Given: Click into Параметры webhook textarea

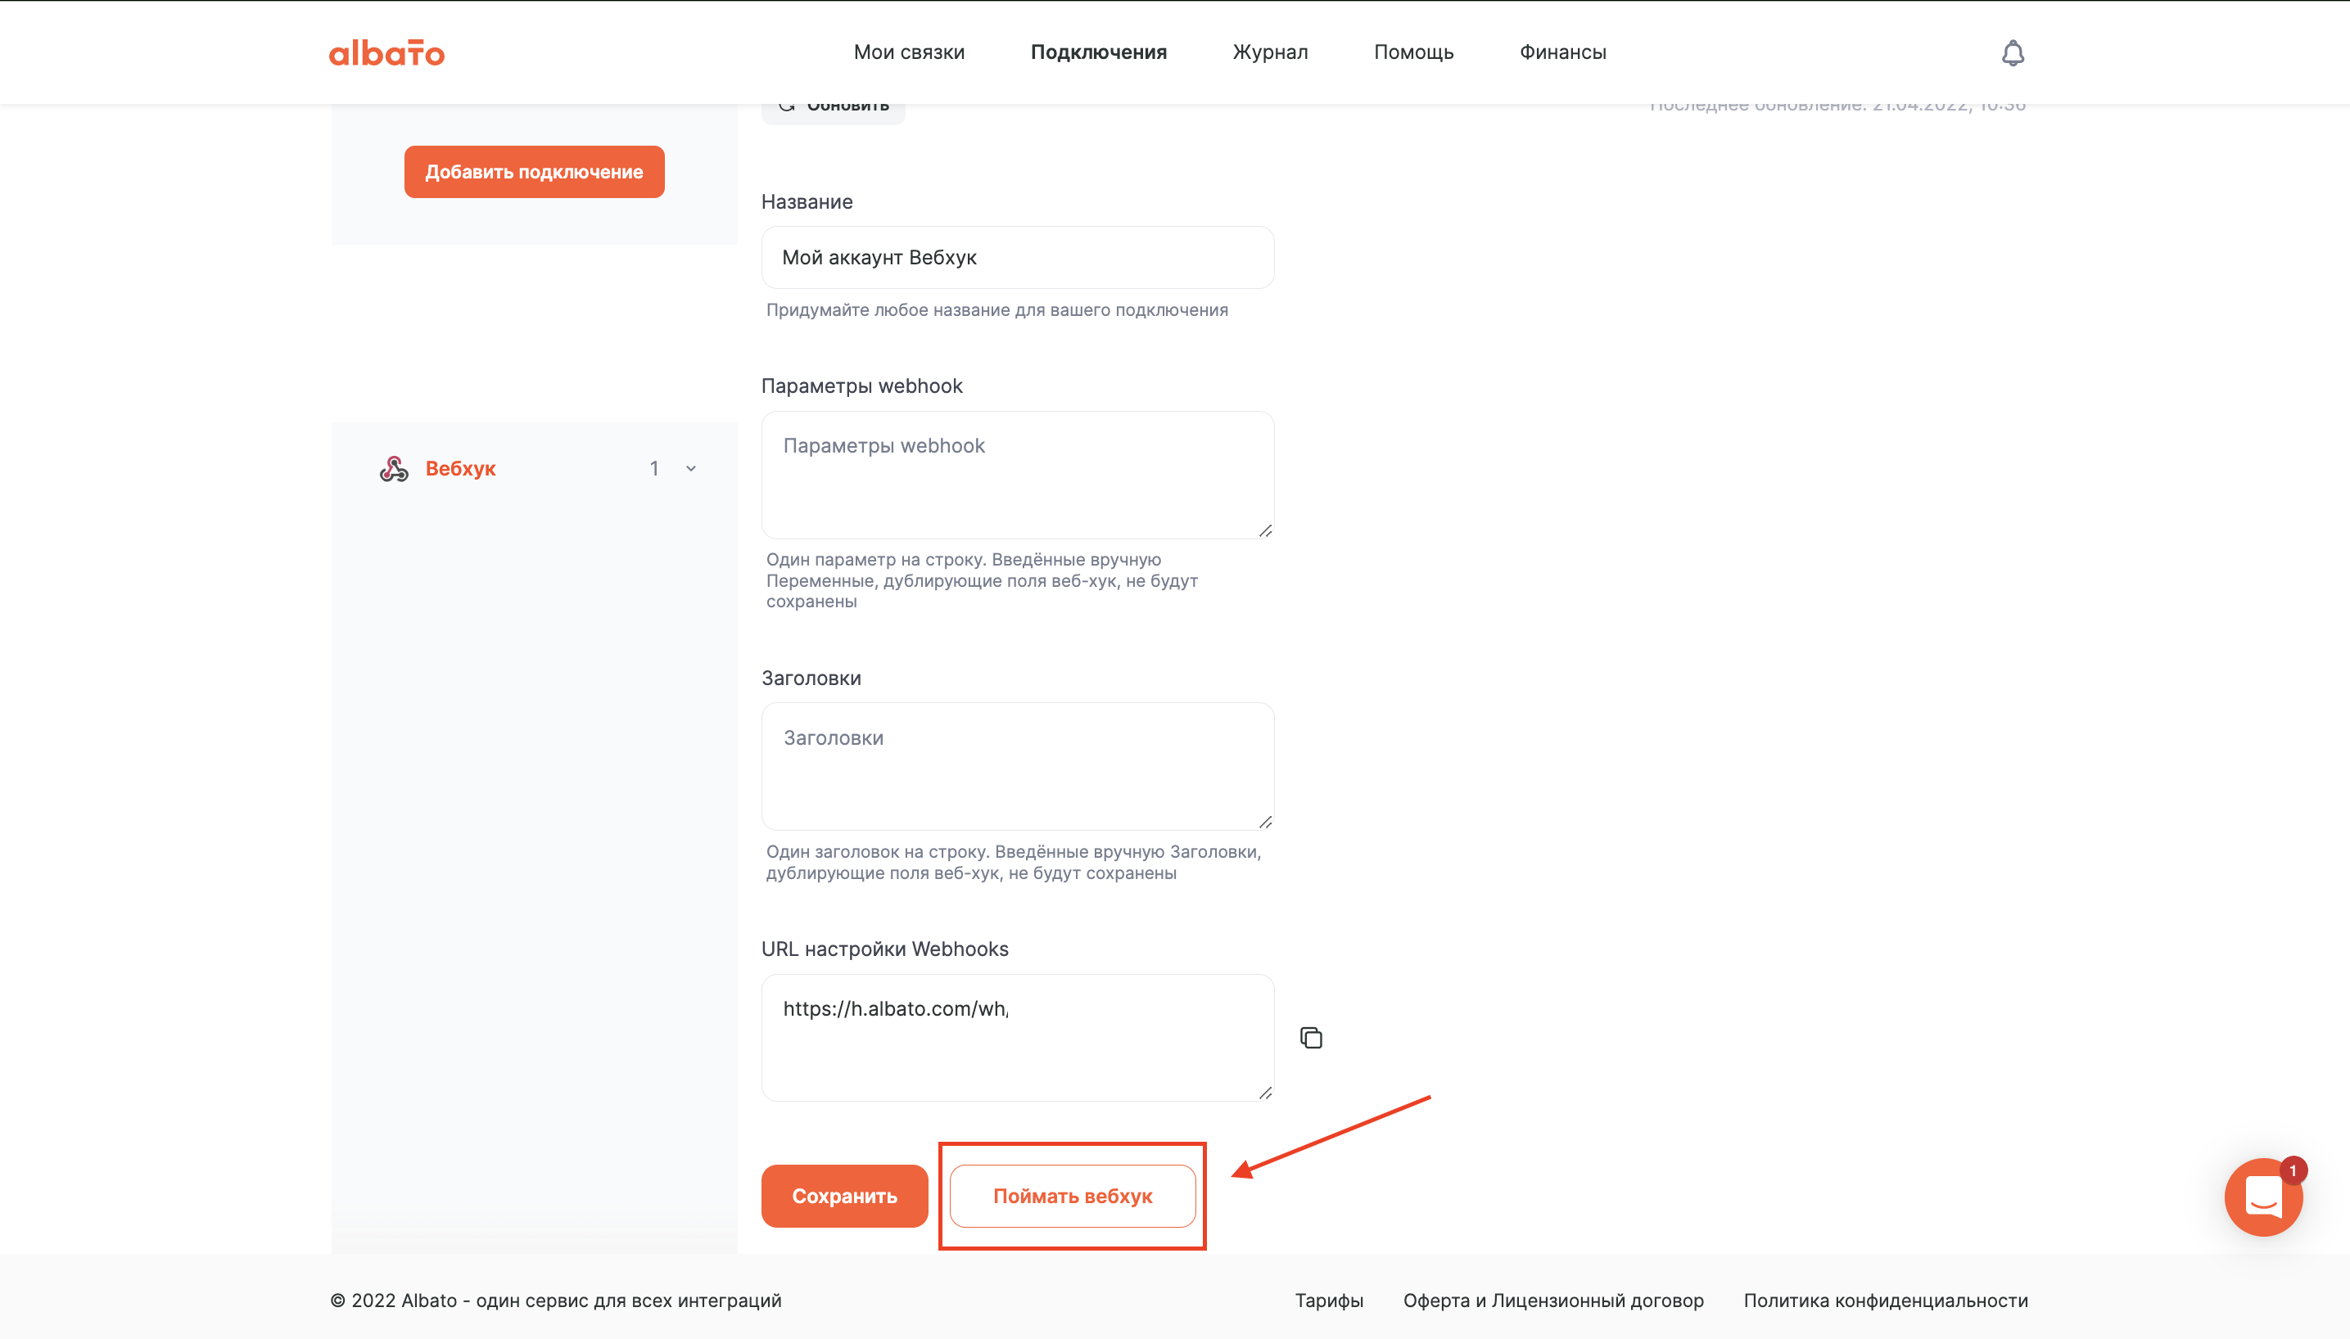Looking at the screenshot, I should (1017, 475).
